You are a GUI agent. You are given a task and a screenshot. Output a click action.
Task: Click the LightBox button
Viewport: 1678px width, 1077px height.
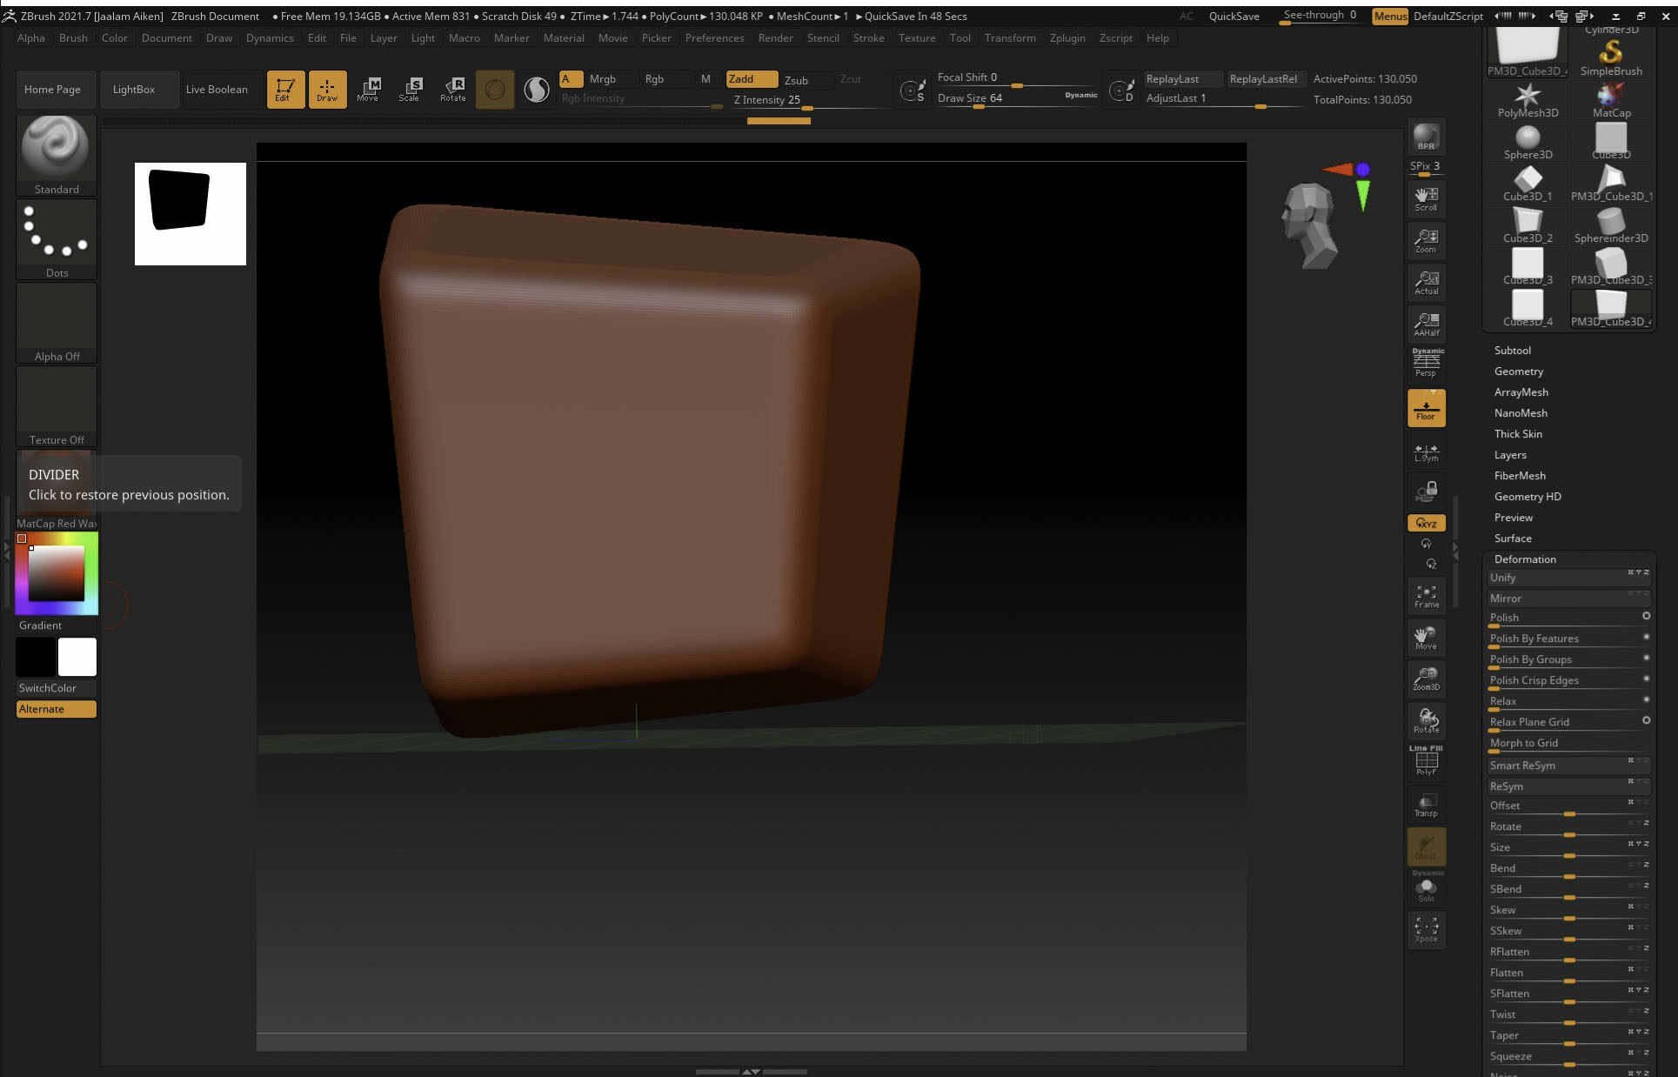click(133, 90)
